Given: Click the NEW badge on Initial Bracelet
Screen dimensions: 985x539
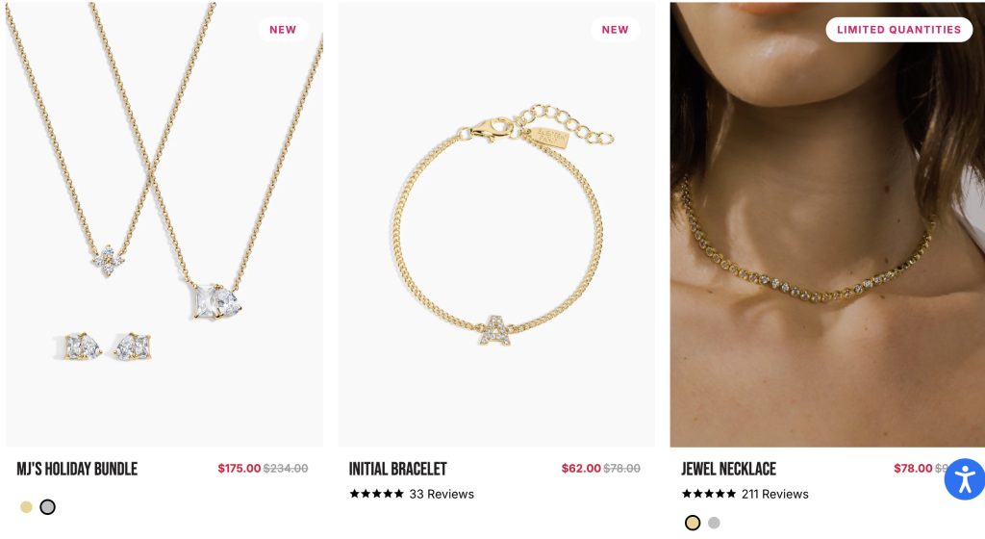Looking at the screenshot, I should [615, 30].
